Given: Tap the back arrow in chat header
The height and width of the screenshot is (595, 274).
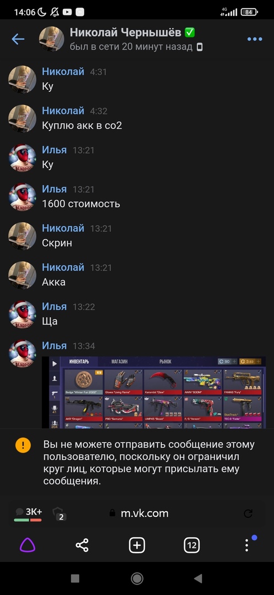Looking at the screenshot, I should pyautogui.click(x=18, y=39).
